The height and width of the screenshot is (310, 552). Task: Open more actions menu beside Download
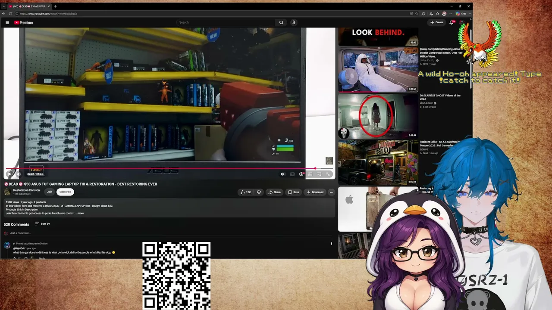[331, 192]
